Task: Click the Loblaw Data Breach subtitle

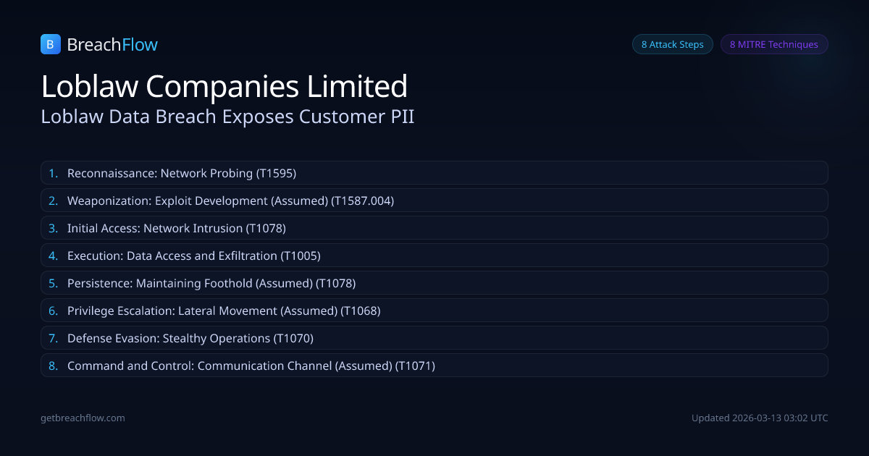Action: point(227,117)
